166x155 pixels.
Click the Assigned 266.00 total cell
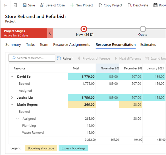(82, 119)
